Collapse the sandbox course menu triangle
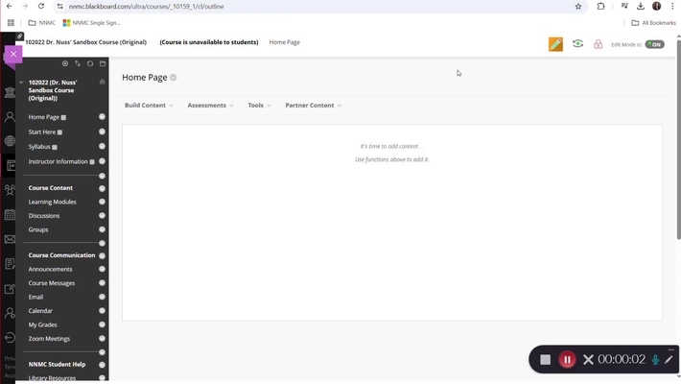 21,83
